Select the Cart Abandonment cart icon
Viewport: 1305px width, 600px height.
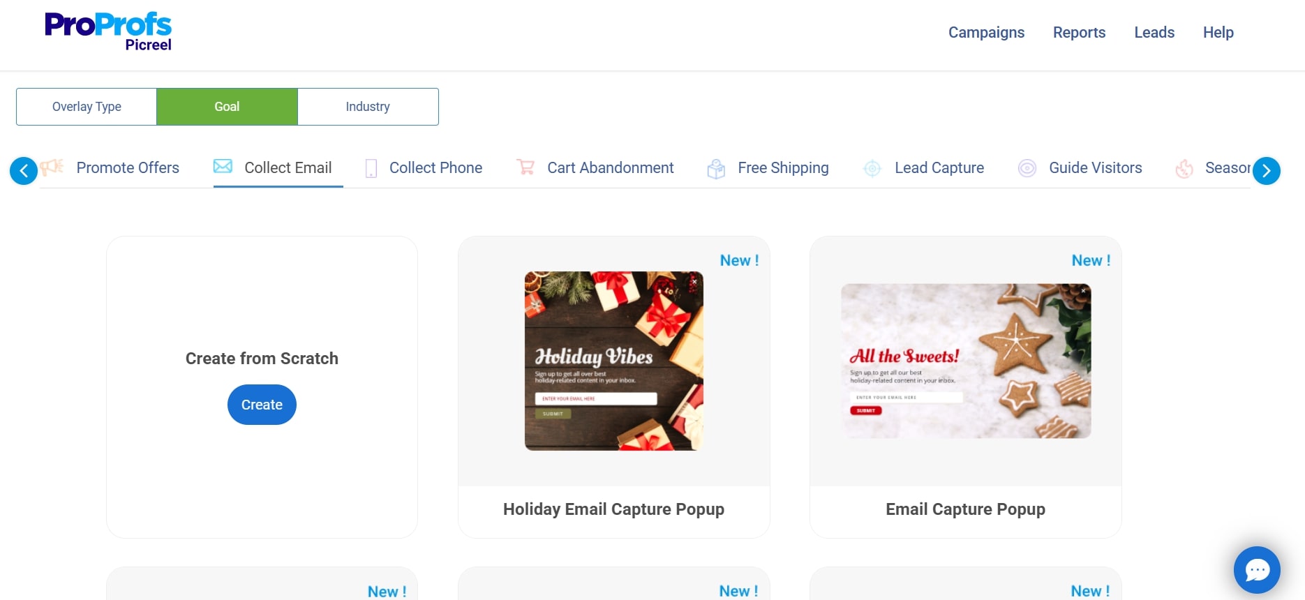tap(525, 167)
